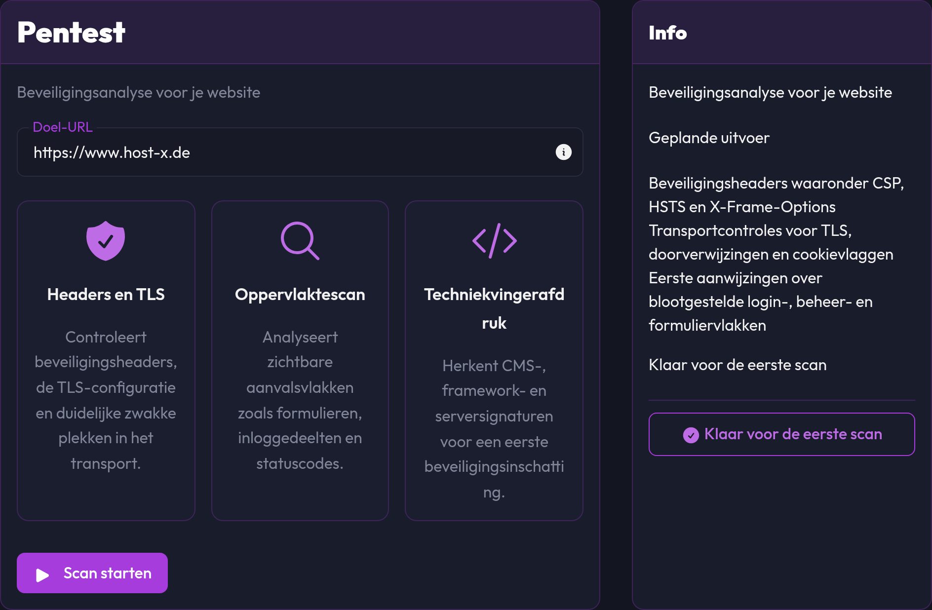The image size is (932, 610).
Task: Click Beveiligingsanalyse text in the Info panel
Action: coord(770,92)
